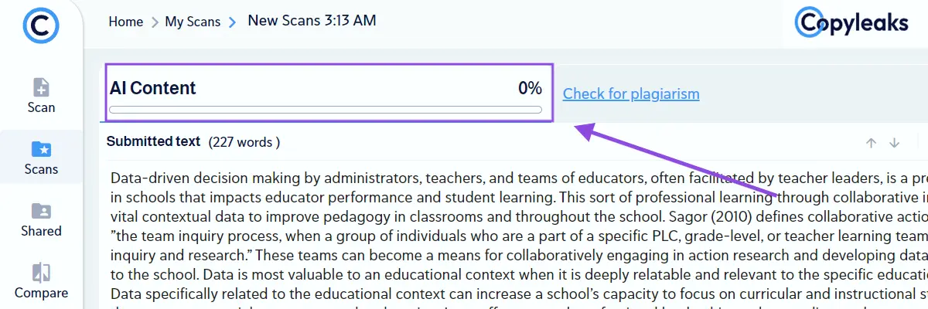This screenshot has height=309, width=928.
Task: Open the Scan page icon in sidebar
Action: pos(41,87)
